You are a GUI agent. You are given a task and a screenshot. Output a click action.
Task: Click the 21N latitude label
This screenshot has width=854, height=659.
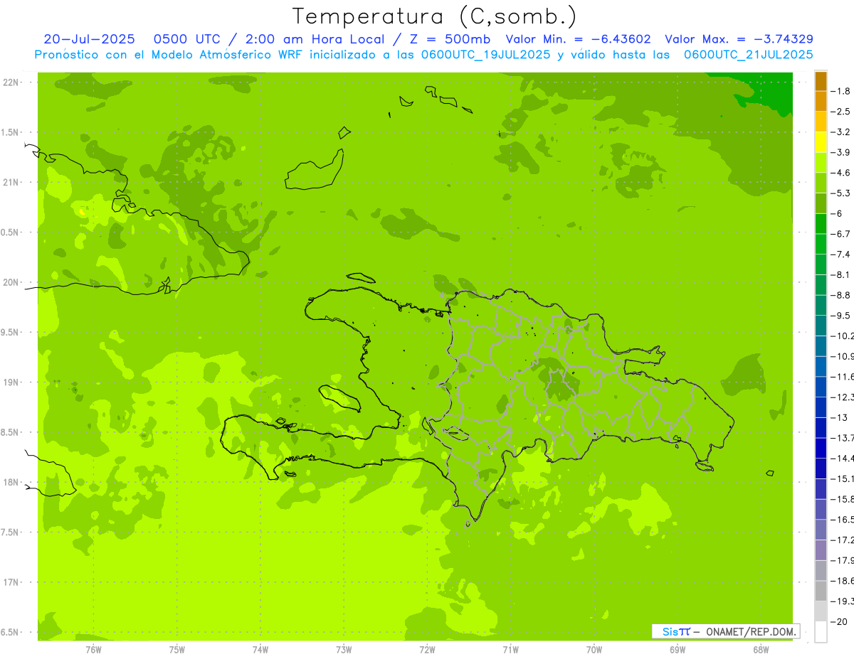click(x=11, y=183)
